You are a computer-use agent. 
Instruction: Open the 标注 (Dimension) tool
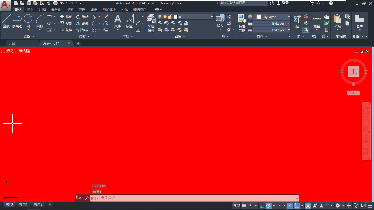(129, 21)
